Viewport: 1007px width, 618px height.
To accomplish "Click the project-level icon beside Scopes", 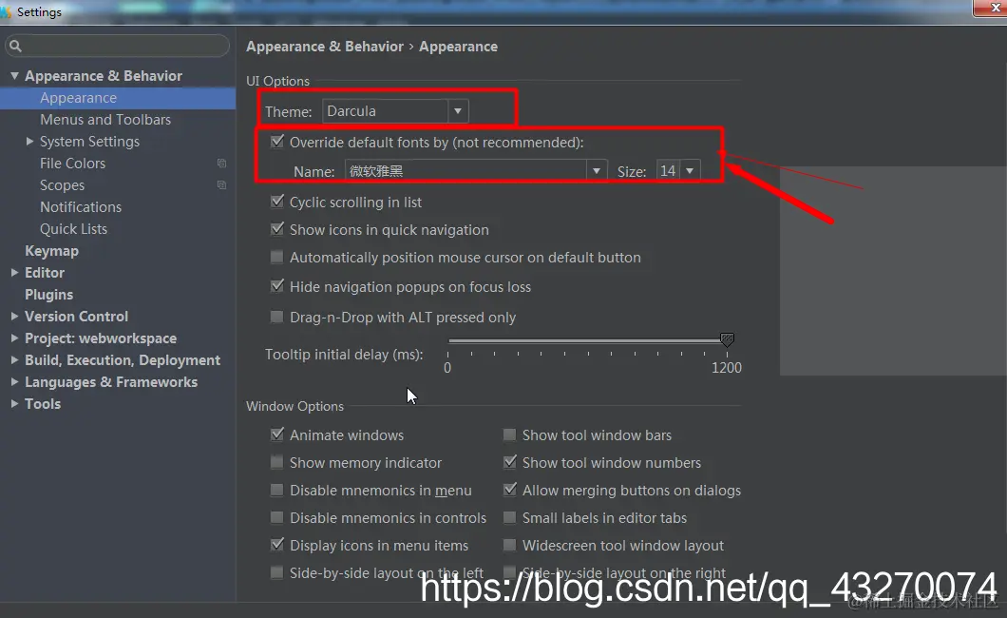I will pos(221,185).
